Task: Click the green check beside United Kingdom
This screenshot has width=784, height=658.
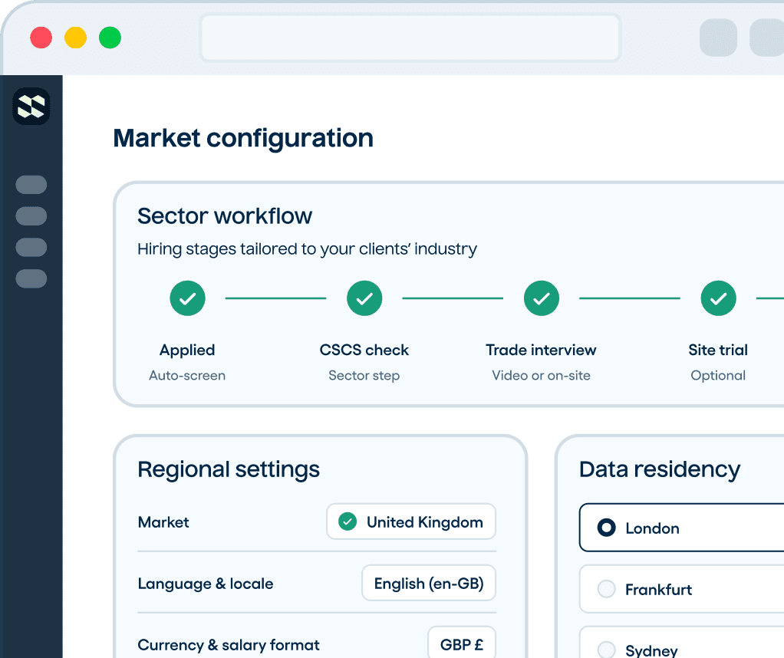Action: pos(348,521)
